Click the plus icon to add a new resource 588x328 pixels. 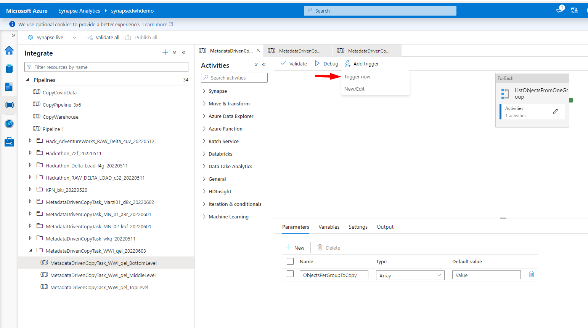pos(164,52)
